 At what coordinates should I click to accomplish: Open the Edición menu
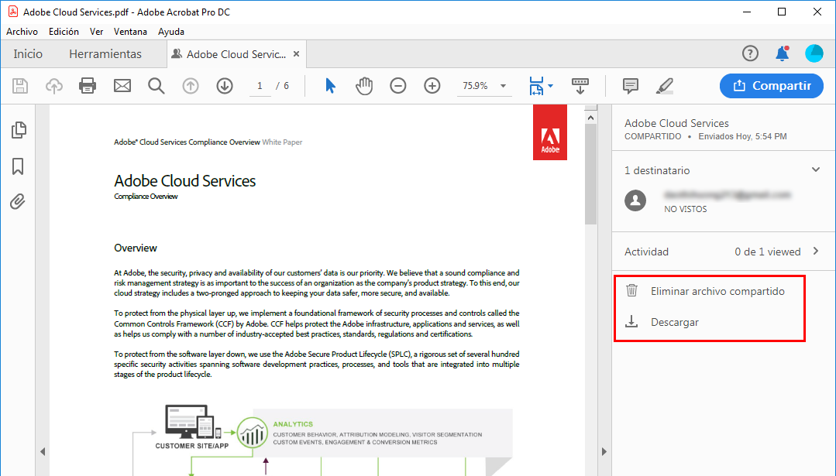coord(64,32)
